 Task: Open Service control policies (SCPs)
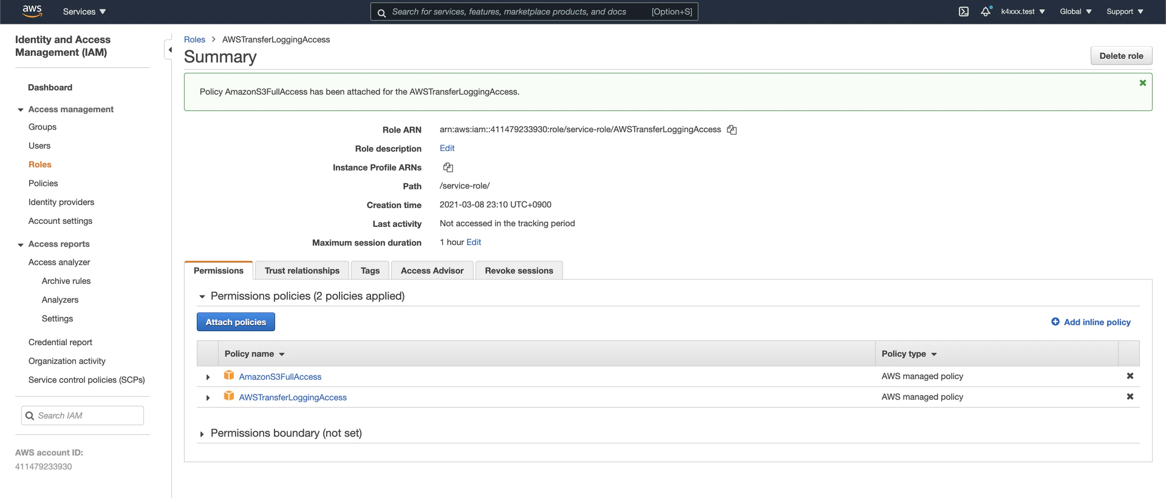(87, 380)
